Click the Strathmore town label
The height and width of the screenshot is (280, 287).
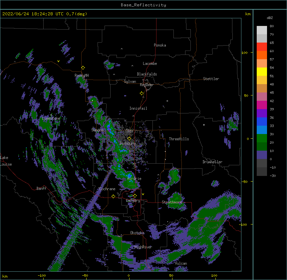point(172,202)
